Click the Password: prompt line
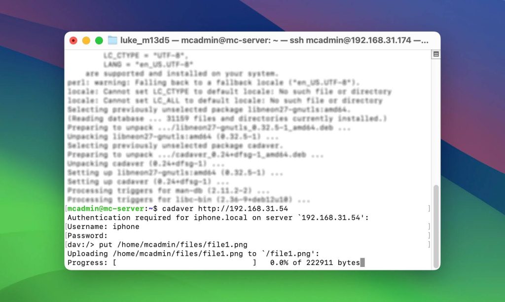505x302 pixels. 87,235
